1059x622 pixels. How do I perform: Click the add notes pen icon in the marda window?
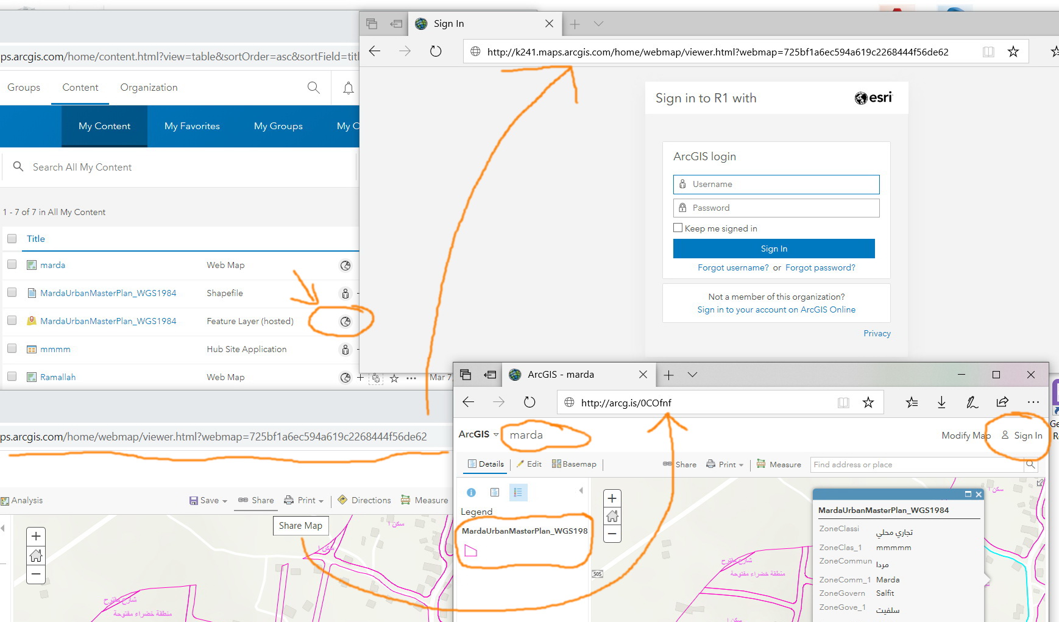pos(972,402)
